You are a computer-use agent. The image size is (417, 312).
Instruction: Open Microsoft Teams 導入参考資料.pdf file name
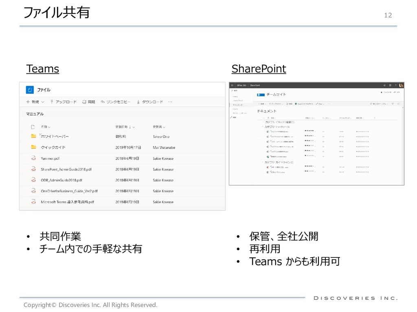click(x=68, y=202)
